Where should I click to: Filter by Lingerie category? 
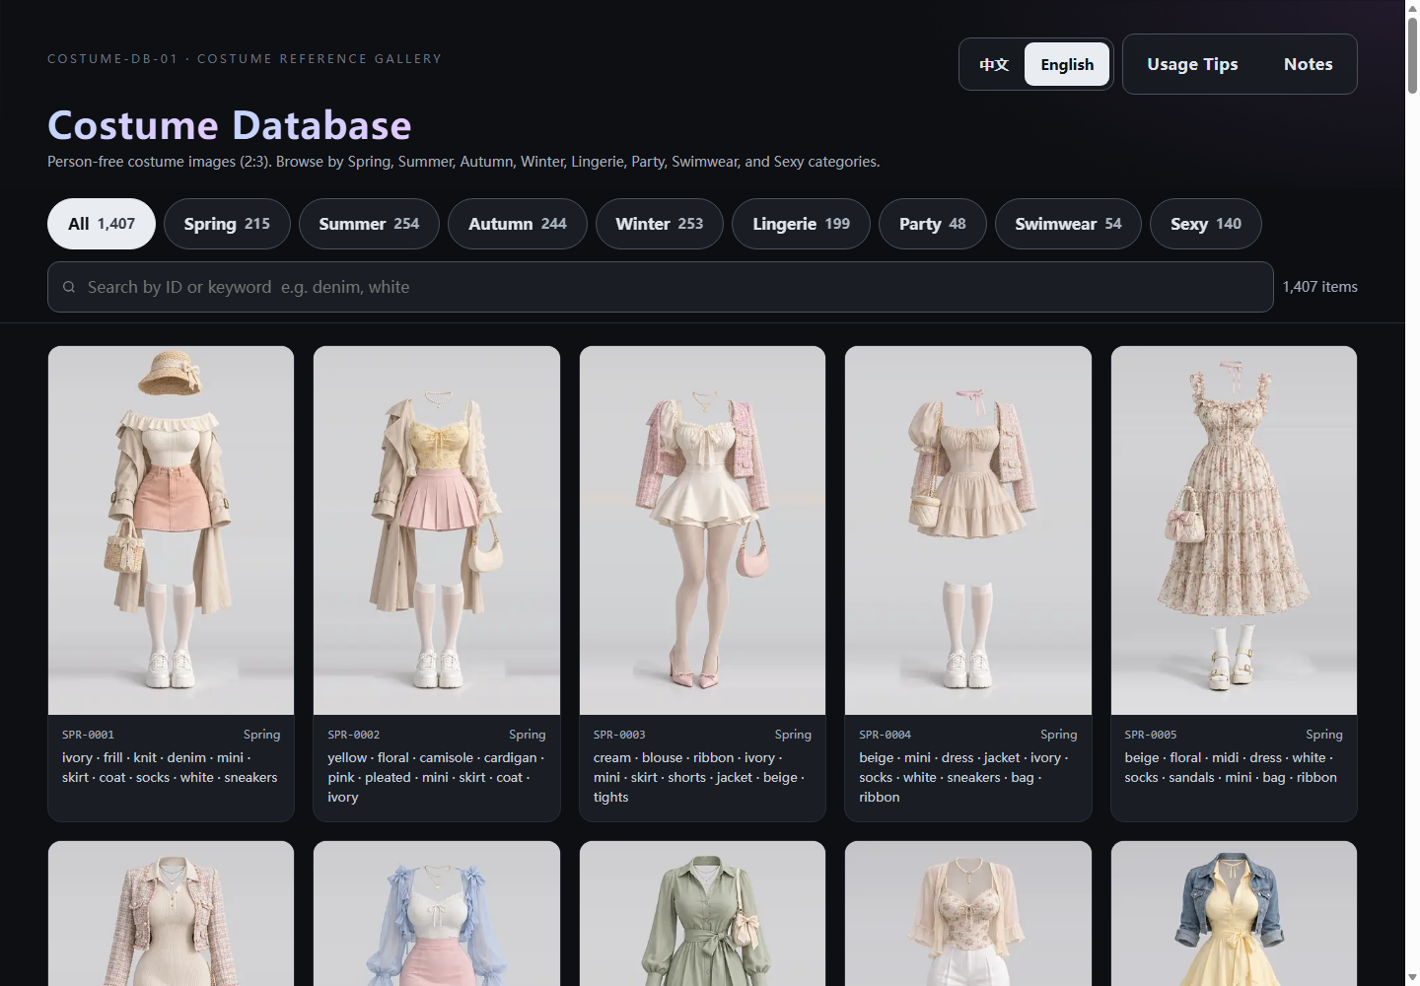pyautogui.click(x=801, y=224)
